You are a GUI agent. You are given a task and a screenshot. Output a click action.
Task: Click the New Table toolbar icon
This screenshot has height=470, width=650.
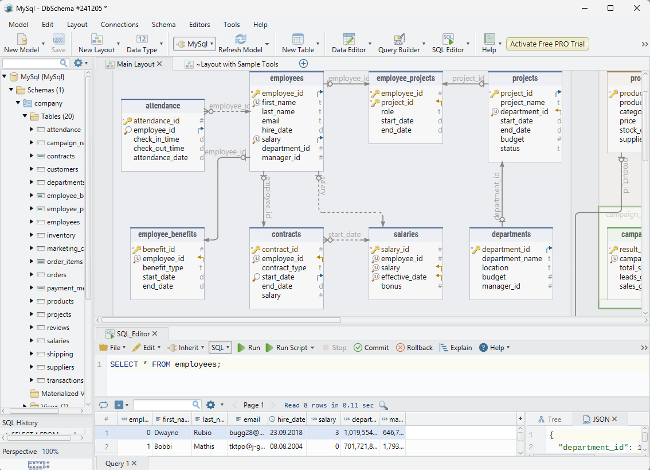(298, 39)
